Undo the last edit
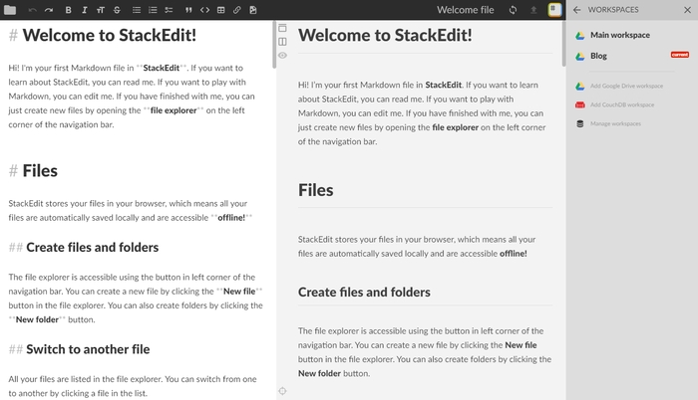This screenshot has height=400, width=698. (32, 10)
